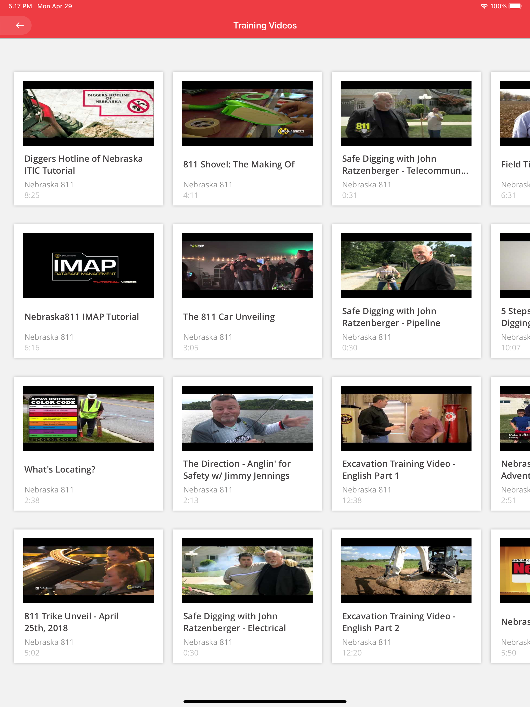530x707 pixels.
Task: Open the Ratzenberger Electrical video thumbnail
Action: click(x=247, y=571)
